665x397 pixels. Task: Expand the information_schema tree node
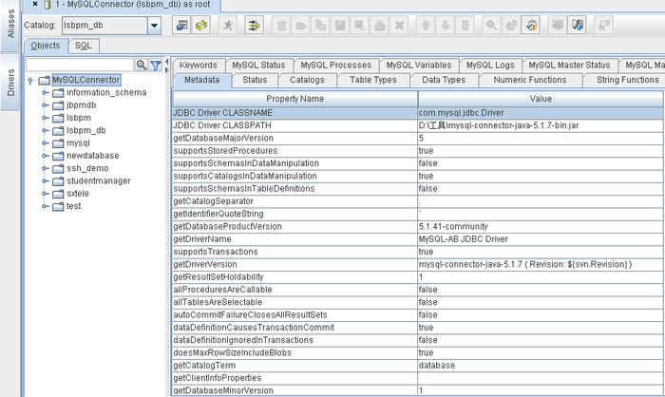tap(45, 93)
